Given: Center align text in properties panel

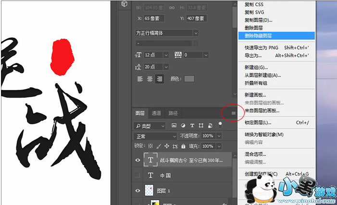Looking at the screenshot, I should [150, 79].
